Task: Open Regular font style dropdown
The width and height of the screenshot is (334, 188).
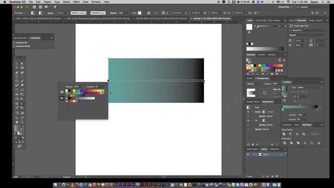Action: 327,35
